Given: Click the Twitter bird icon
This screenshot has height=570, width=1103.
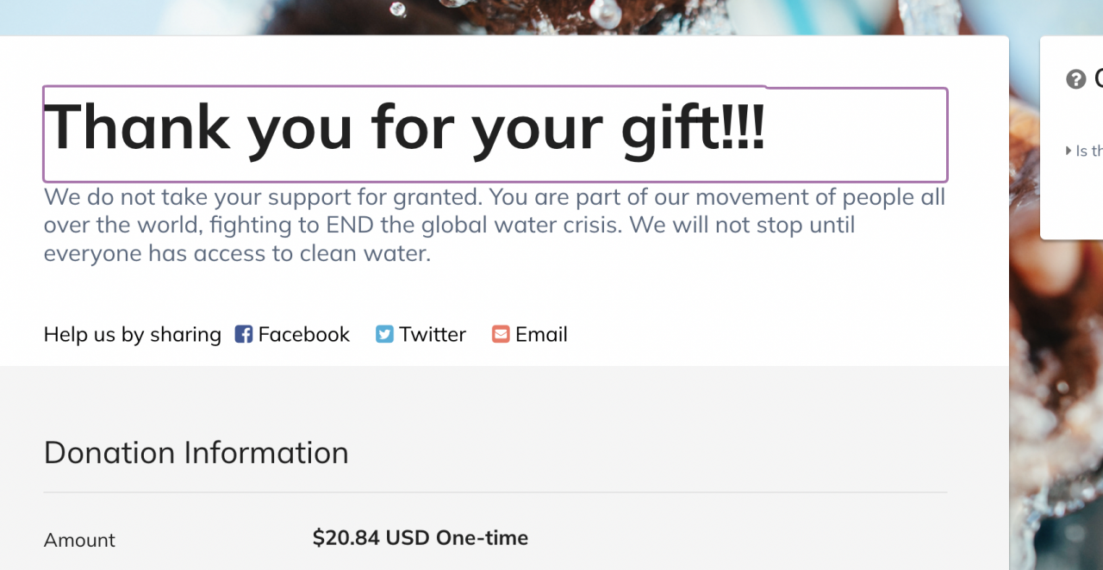Looking at the screenshot, I should [384, 334].
